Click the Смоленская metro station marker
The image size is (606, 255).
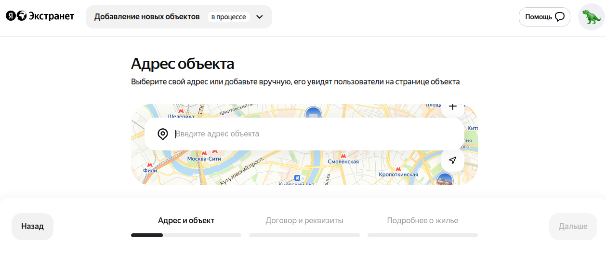343,156
